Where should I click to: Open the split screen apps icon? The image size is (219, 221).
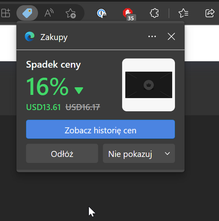coord(5,13)
